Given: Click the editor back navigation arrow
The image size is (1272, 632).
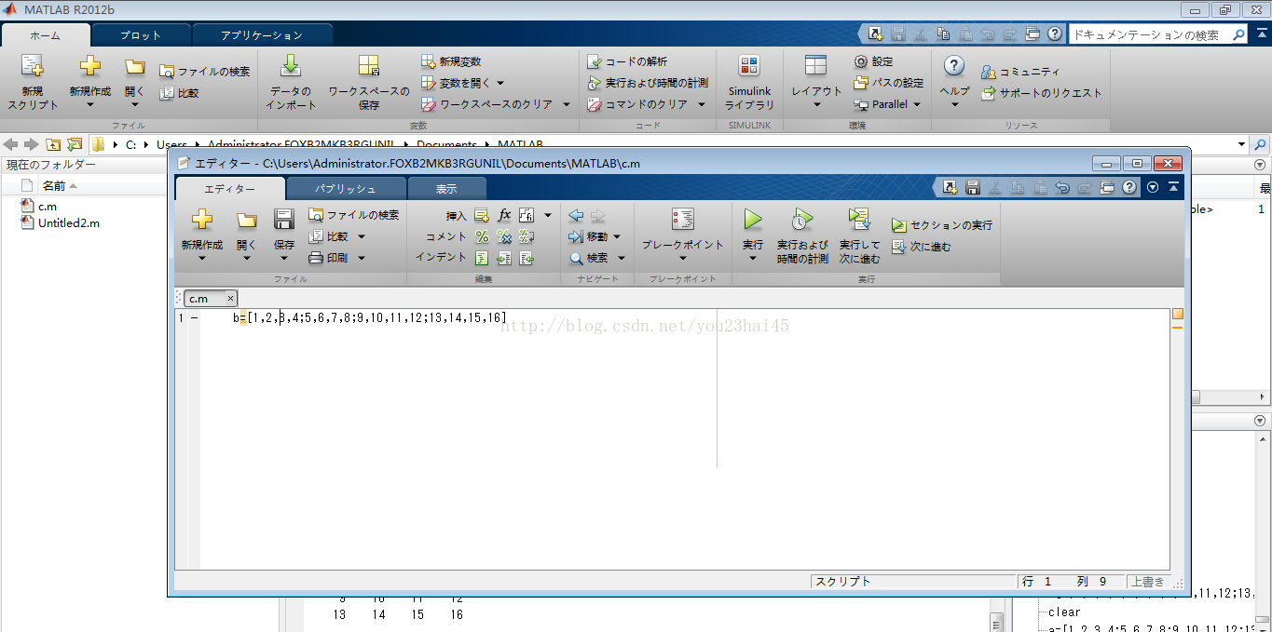Looking at the screenshot, I should (x=576, y=215).
